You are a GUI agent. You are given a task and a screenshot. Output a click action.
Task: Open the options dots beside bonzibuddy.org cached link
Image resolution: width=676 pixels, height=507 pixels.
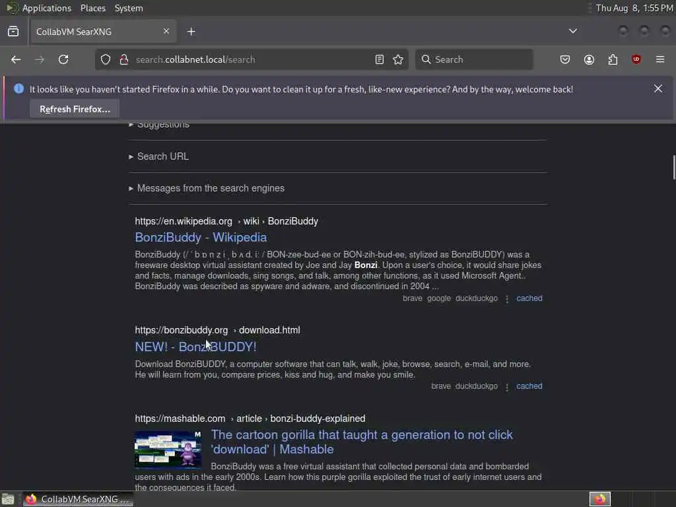507,387
